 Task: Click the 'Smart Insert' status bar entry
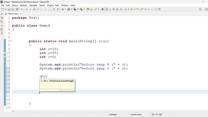pyautogui.click(x=136, y=114)
